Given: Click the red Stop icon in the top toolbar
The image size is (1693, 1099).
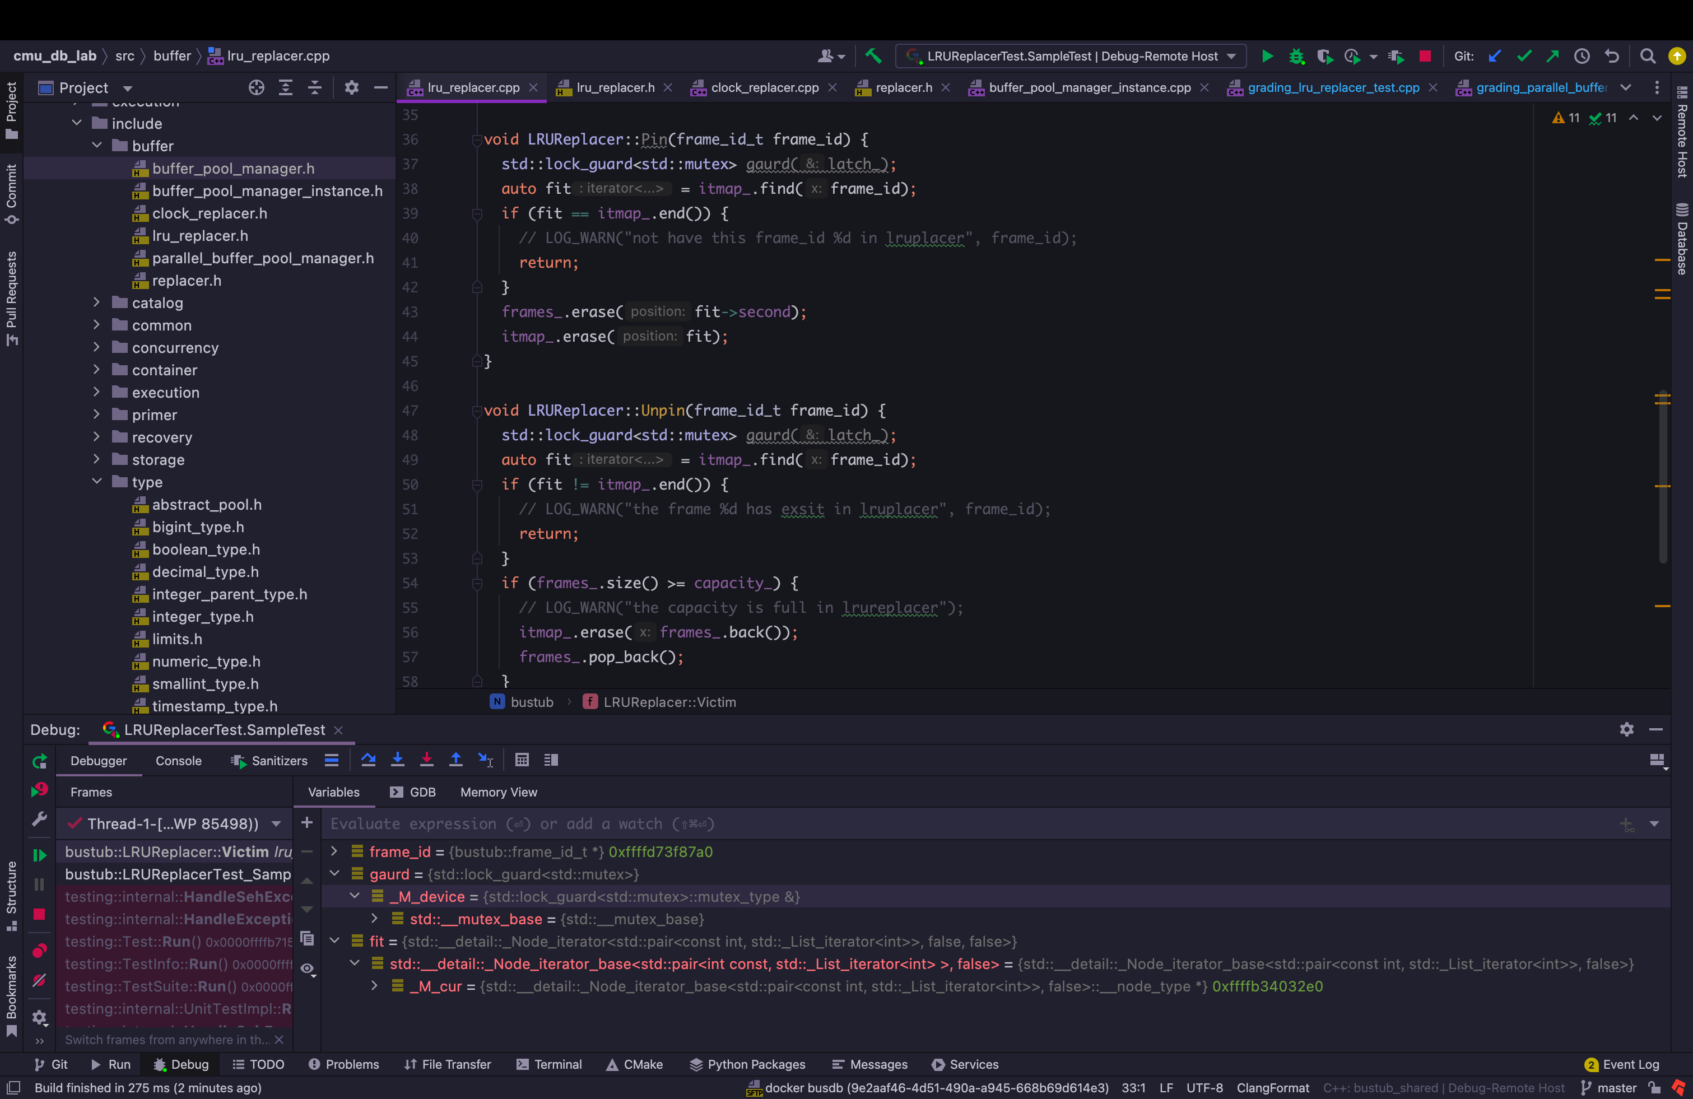Looking at the screenshot, I should 1425,56.
